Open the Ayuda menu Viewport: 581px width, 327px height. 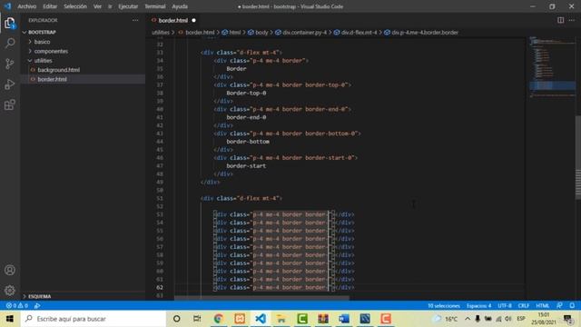point(180,6)
